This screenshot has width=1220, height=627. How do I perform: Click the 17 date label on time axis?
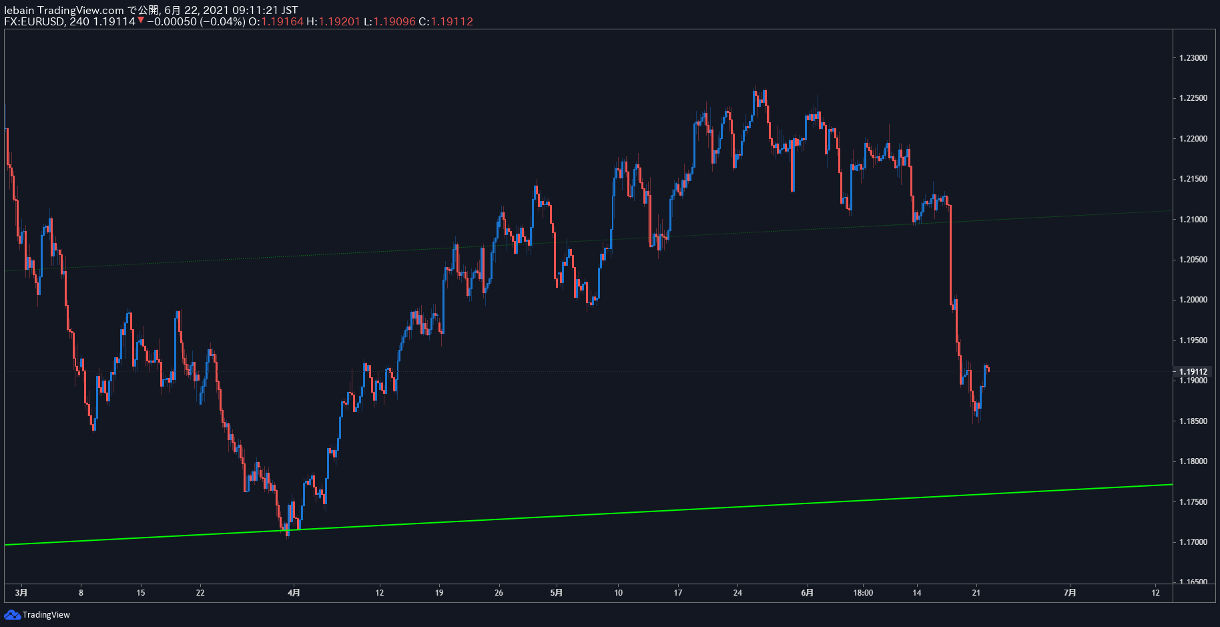click(x=678, y=592)
